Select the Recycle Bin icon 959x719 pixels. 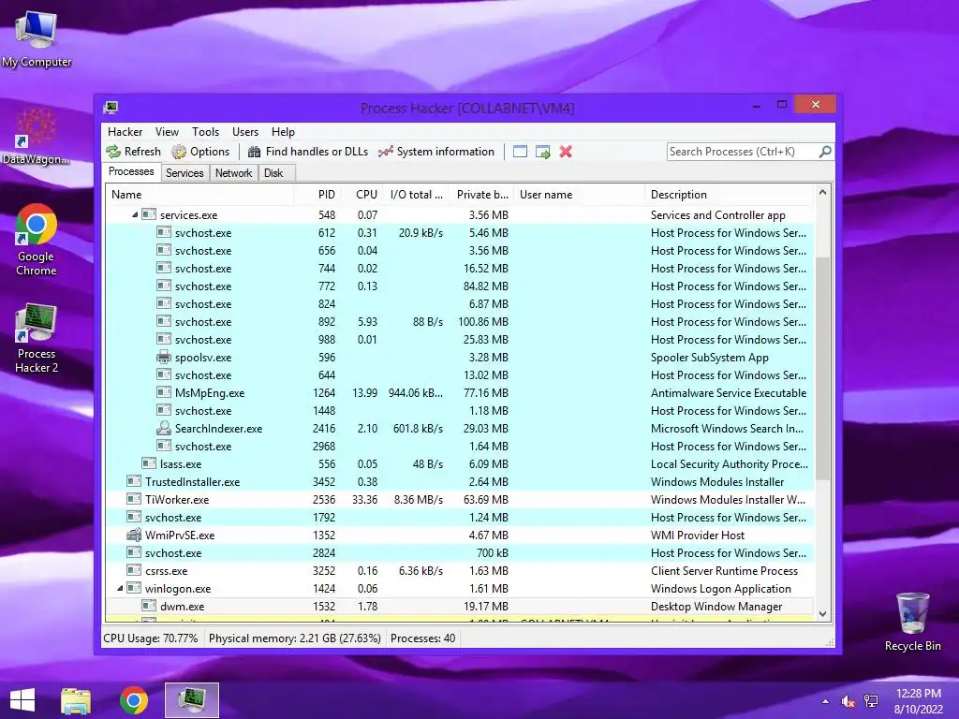point(912,622)
